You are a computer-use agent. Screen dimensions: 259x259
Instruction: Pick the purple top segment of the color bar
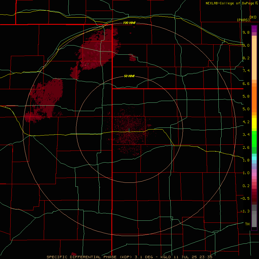click(254, 29)
